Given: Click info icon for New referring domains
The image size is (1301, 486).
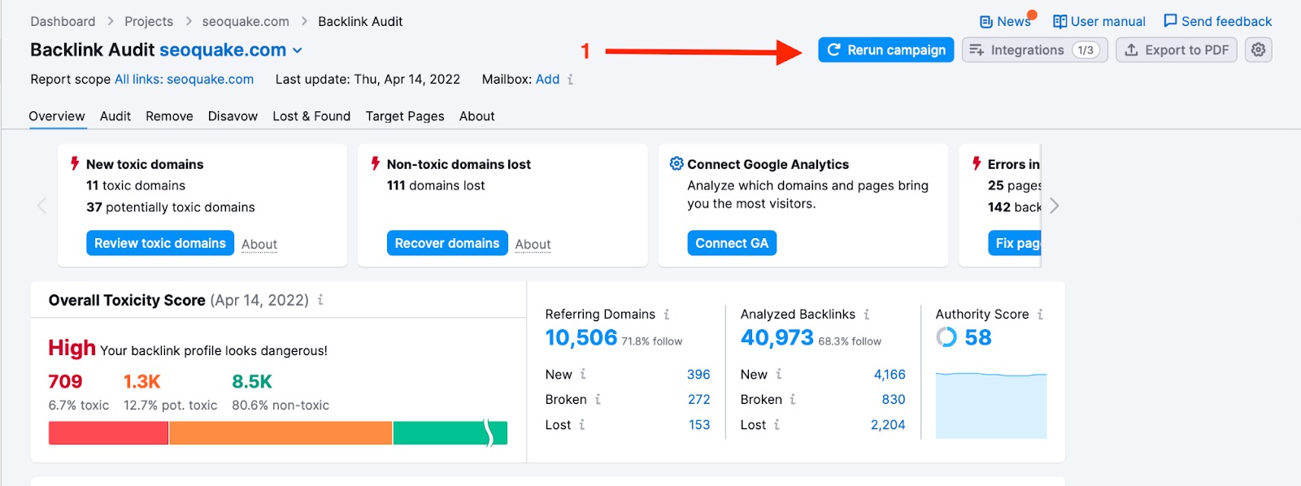Looking at the screenshot, I should [x=583, y=375].
